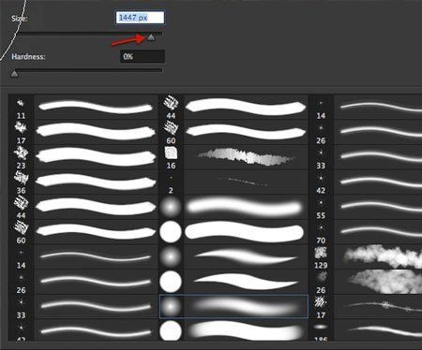Select the size 11 spatter brush preset
Image resolution: width=422 pixels, height=350 pixels.
pyautogui.click(x=83, y=108)
